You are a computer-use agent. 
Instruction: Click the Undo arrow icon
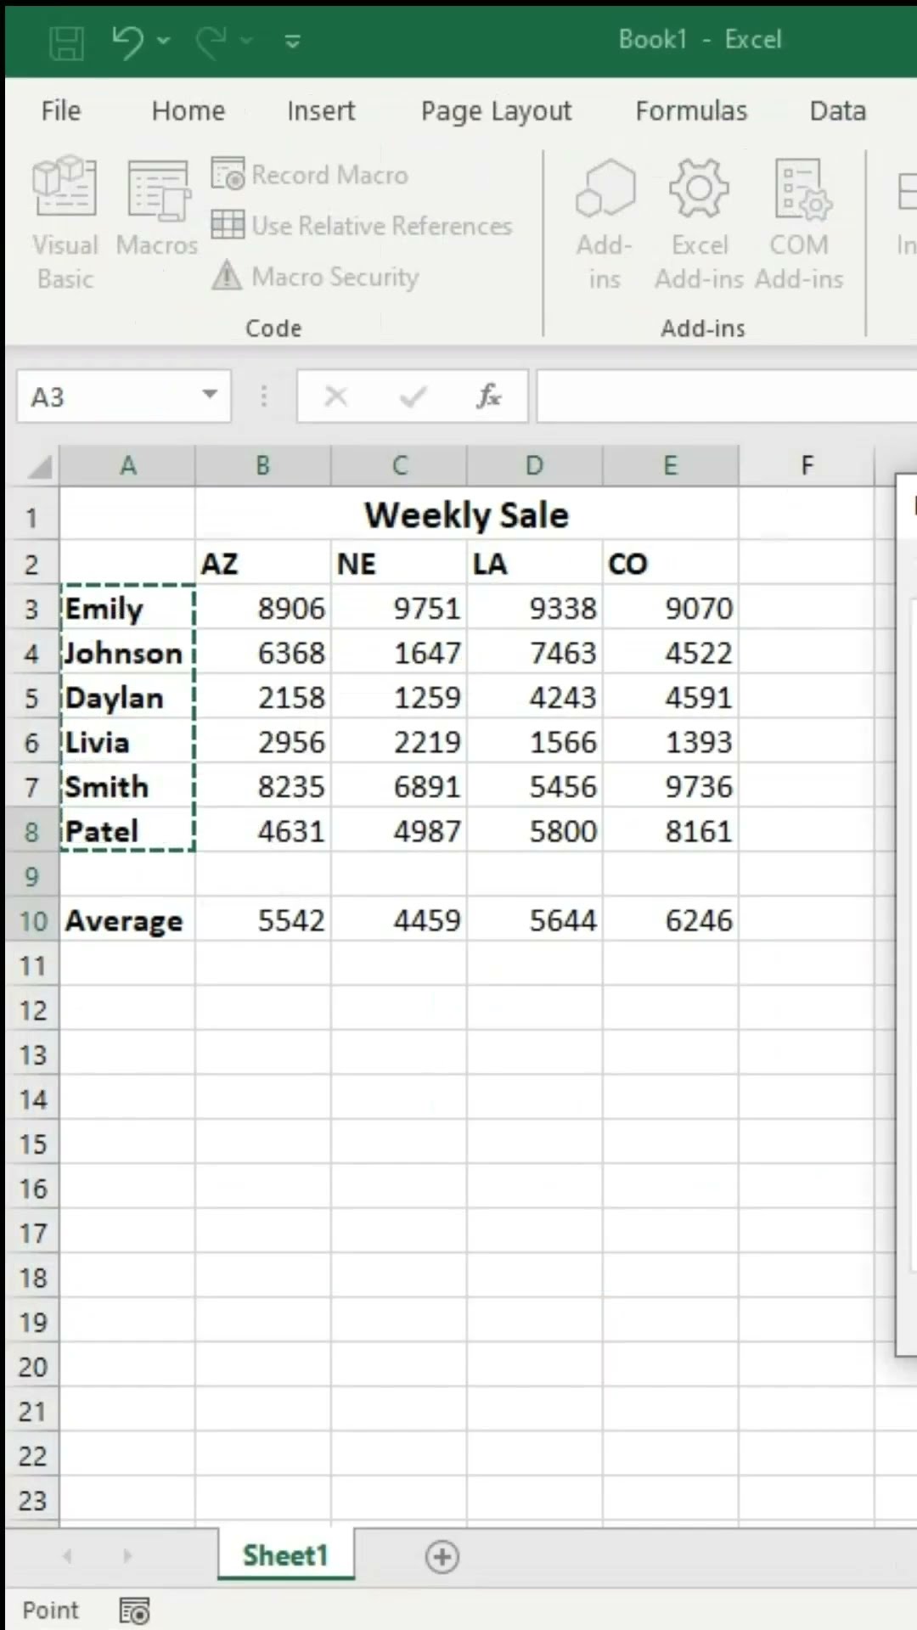(x=127, y=41)
